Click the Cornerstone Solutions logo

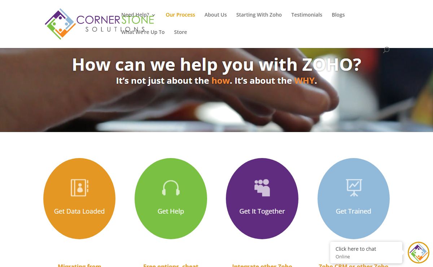click(x=100, y=24)
